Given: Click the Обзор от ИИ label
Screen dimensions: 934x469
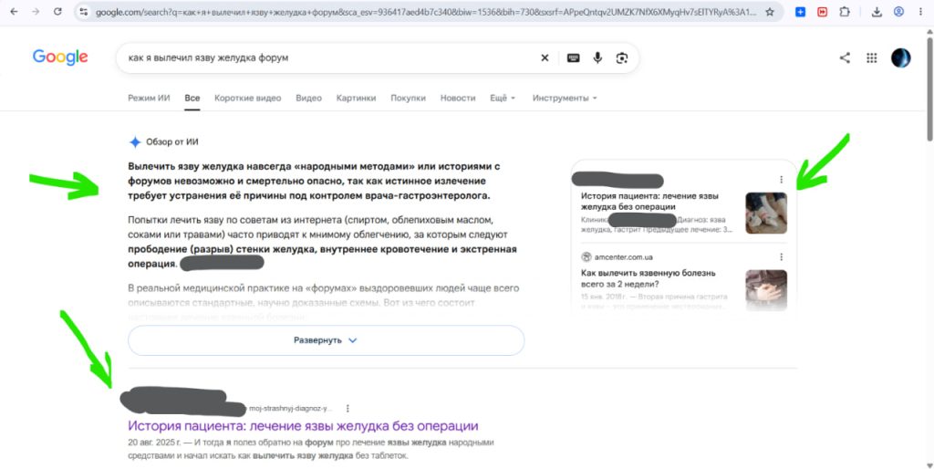Looking at the screenshot, I should coord(172,141).
